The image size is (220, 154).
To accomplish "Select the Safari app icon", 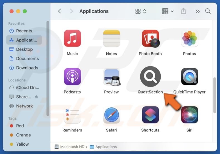I will [112, 115].
